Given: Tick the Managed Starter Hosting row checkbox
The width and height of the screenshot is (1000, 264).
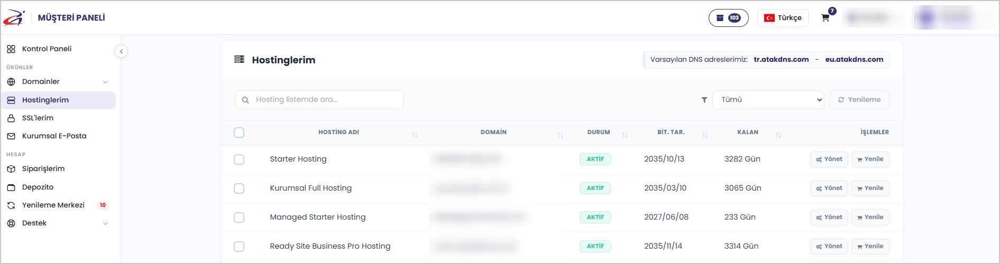Looking at the screenshot, I should click(239, 218).
